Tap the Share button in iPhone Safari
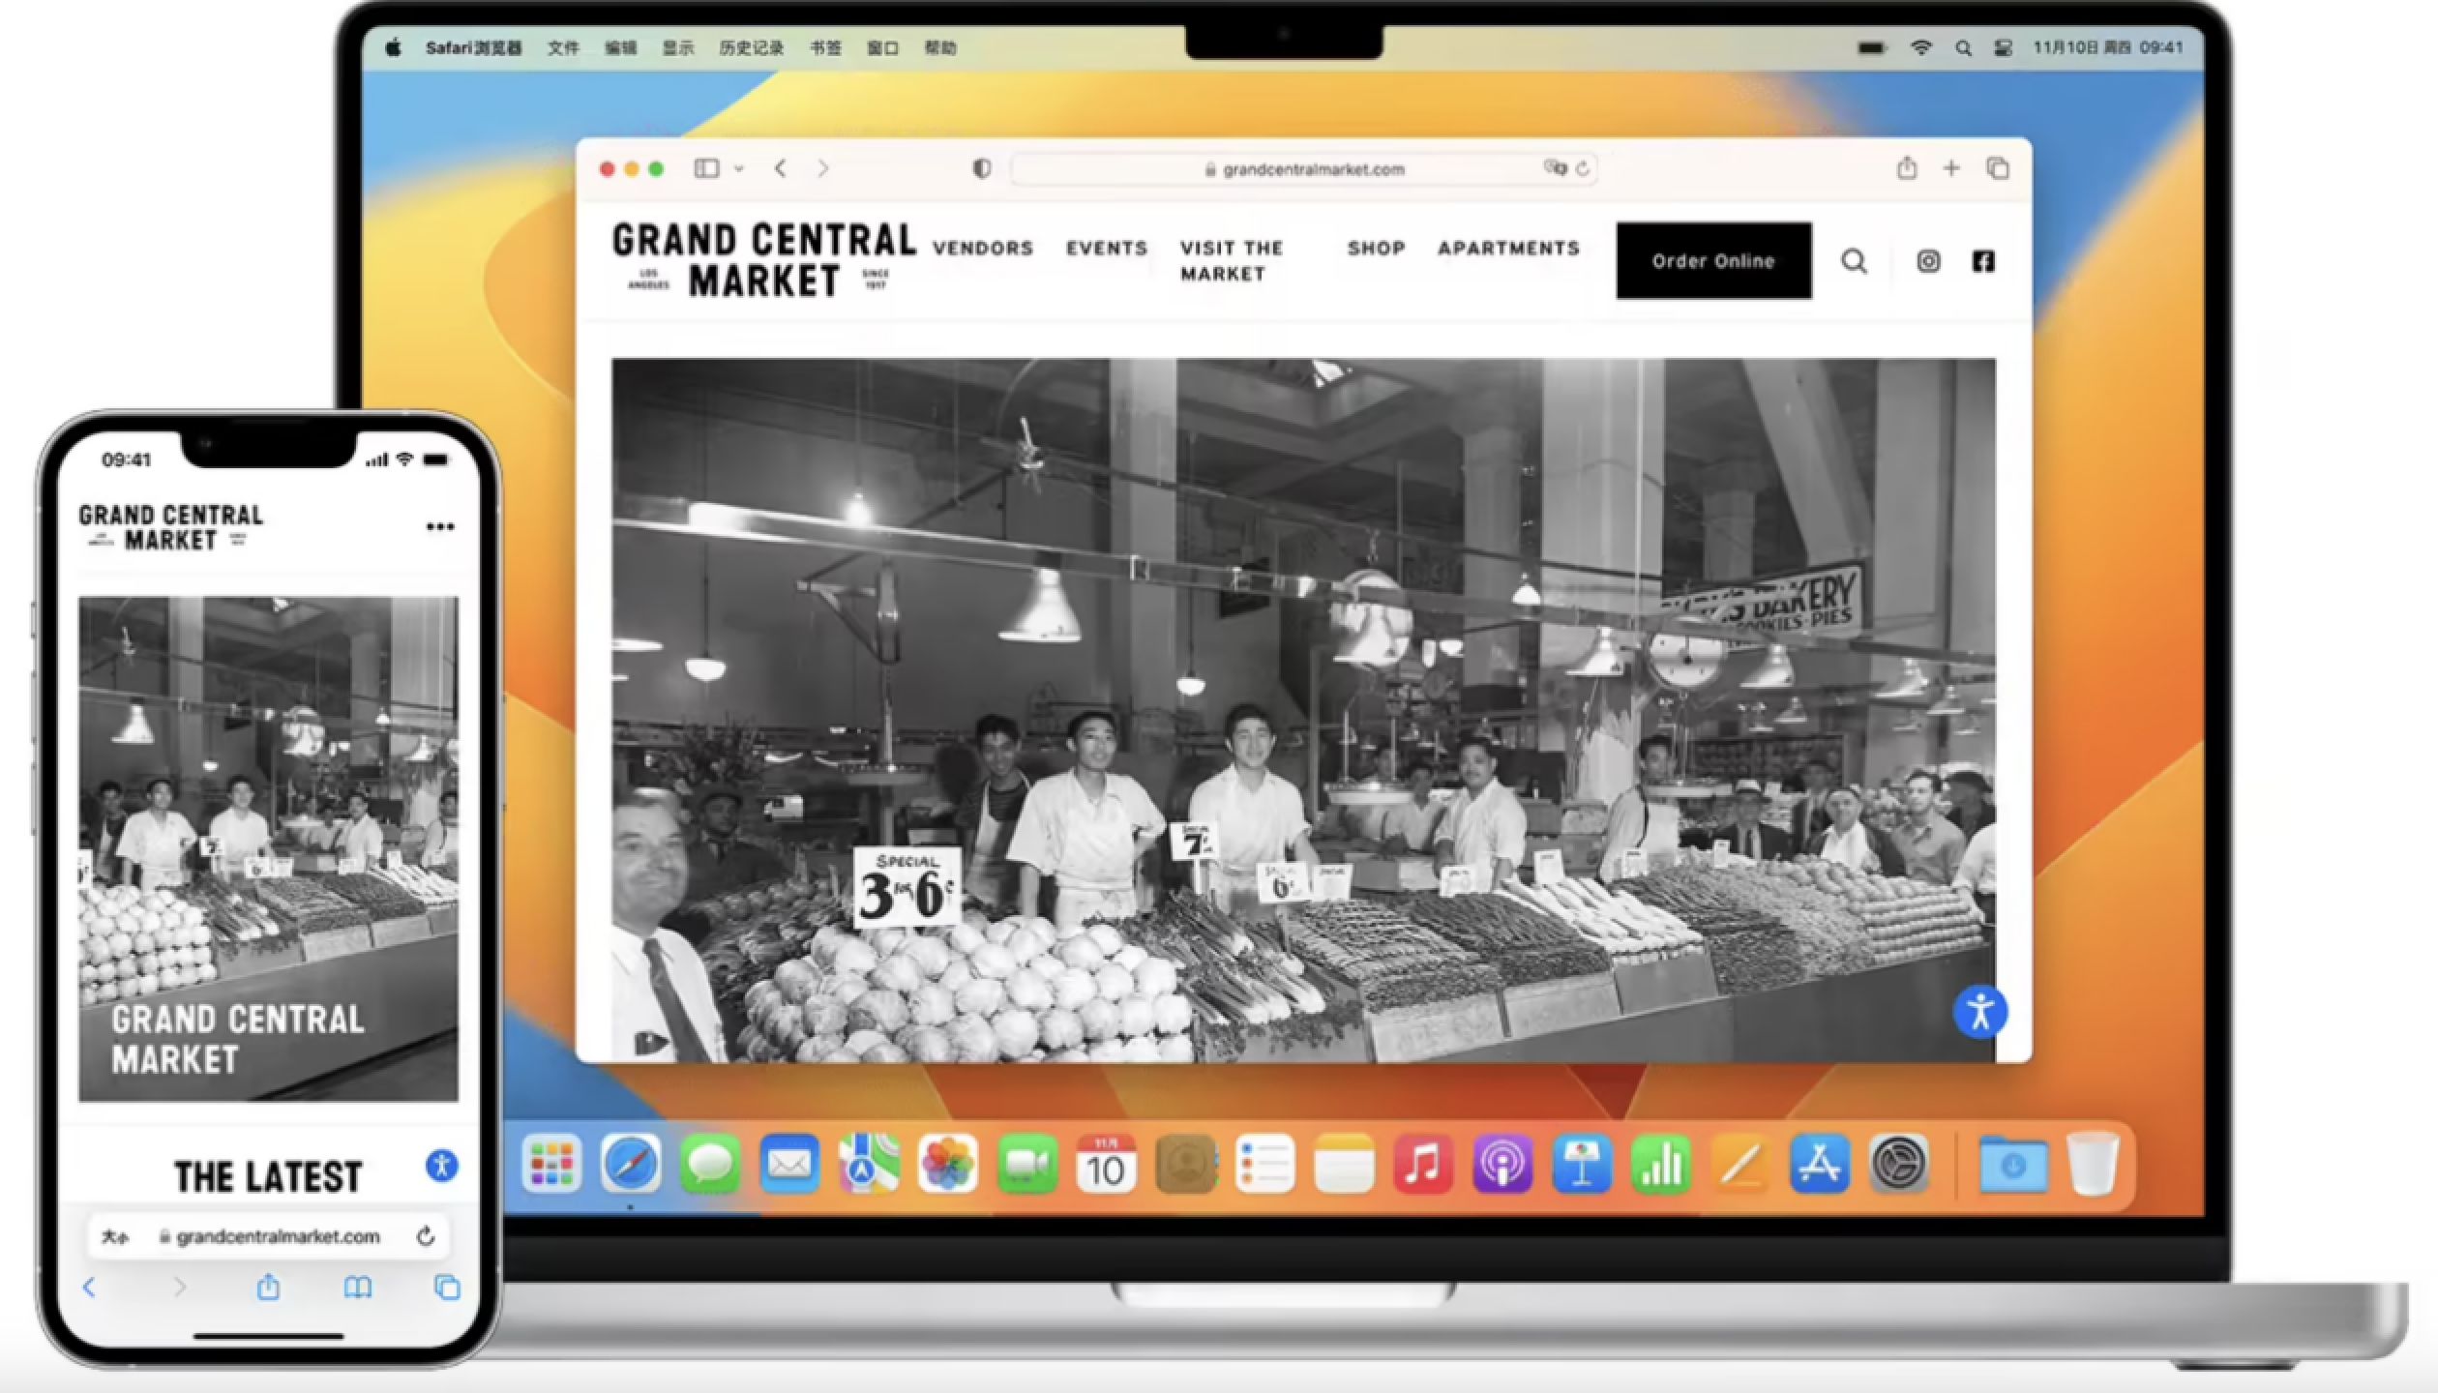The height and width of the screenshot is (1393, 2438). click(268, 1287)
